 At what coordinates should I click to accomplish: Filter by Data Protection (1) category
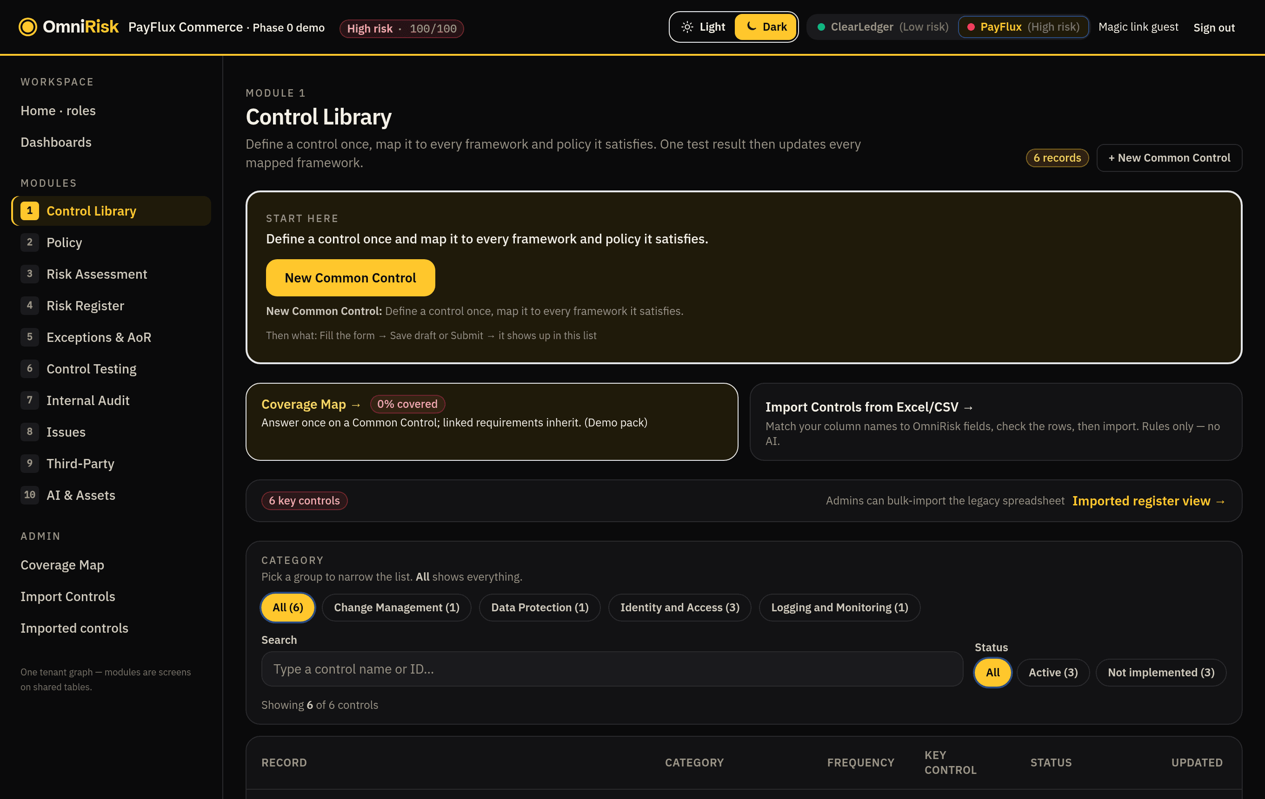coord(539,608)
